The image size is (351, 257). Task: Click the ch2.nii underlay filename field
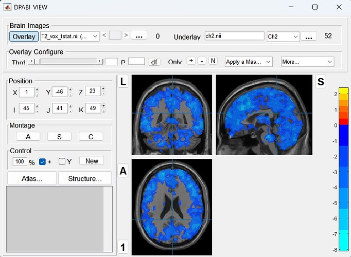(x=234, y=36)
